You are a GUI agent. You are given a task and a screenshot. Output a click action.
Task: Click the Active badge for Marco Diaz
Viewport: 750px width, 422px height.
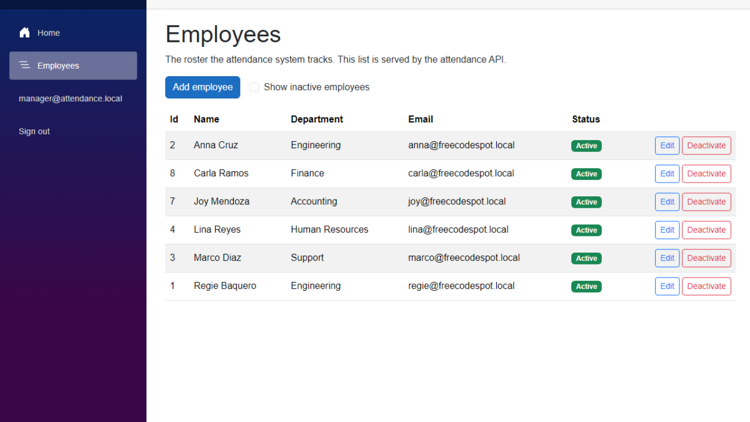[x=586, y=258]
